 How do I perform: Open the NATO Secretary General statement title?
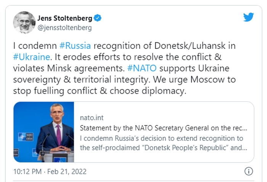click(x=164, y=128)
